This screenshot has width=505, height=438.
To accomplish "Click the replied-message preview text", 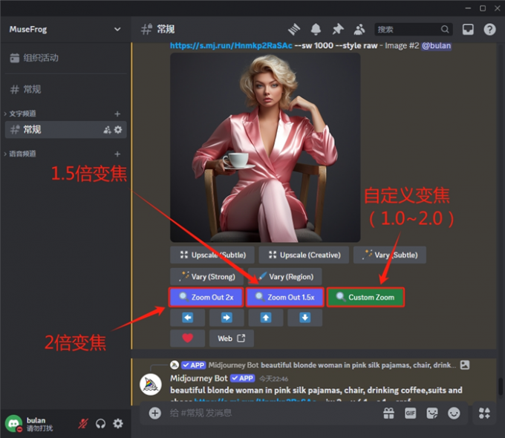I will coord(358,365).
